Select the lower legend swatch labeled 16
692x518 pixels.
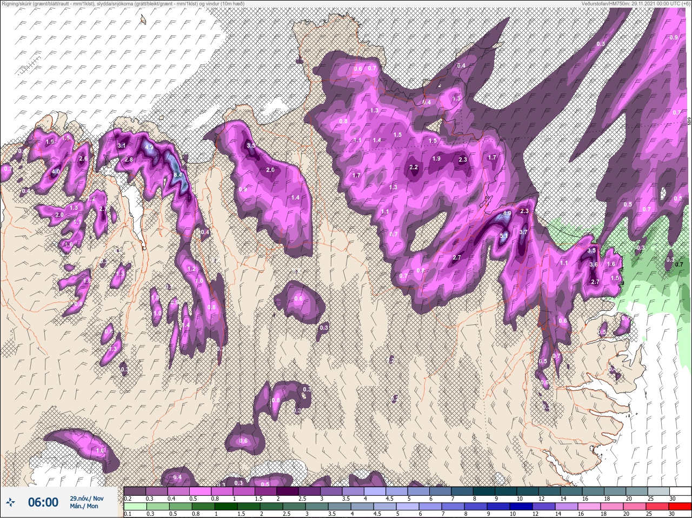tap(589, 507)
